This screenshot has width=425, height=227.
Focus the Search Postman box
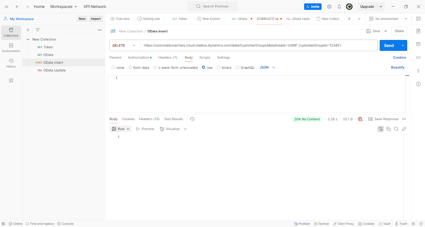(212, 6)
